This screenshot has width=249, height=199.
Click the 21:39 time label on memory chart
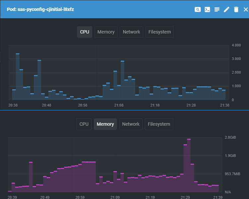[x=218, y=197]
